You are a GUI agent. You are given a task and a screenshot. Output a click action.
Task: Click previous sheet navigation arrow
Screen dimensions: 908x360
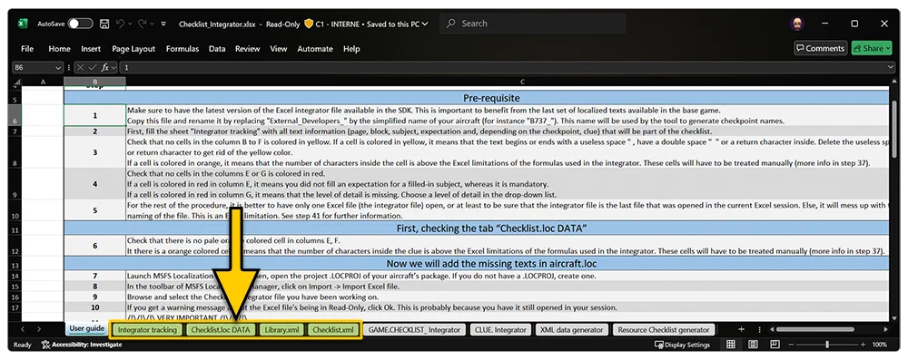click(23, 329)
